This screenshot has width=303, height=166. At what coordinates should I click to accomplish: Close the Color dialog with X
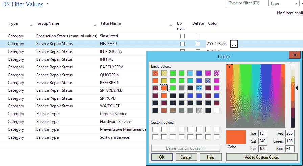[x=295, y=55]
